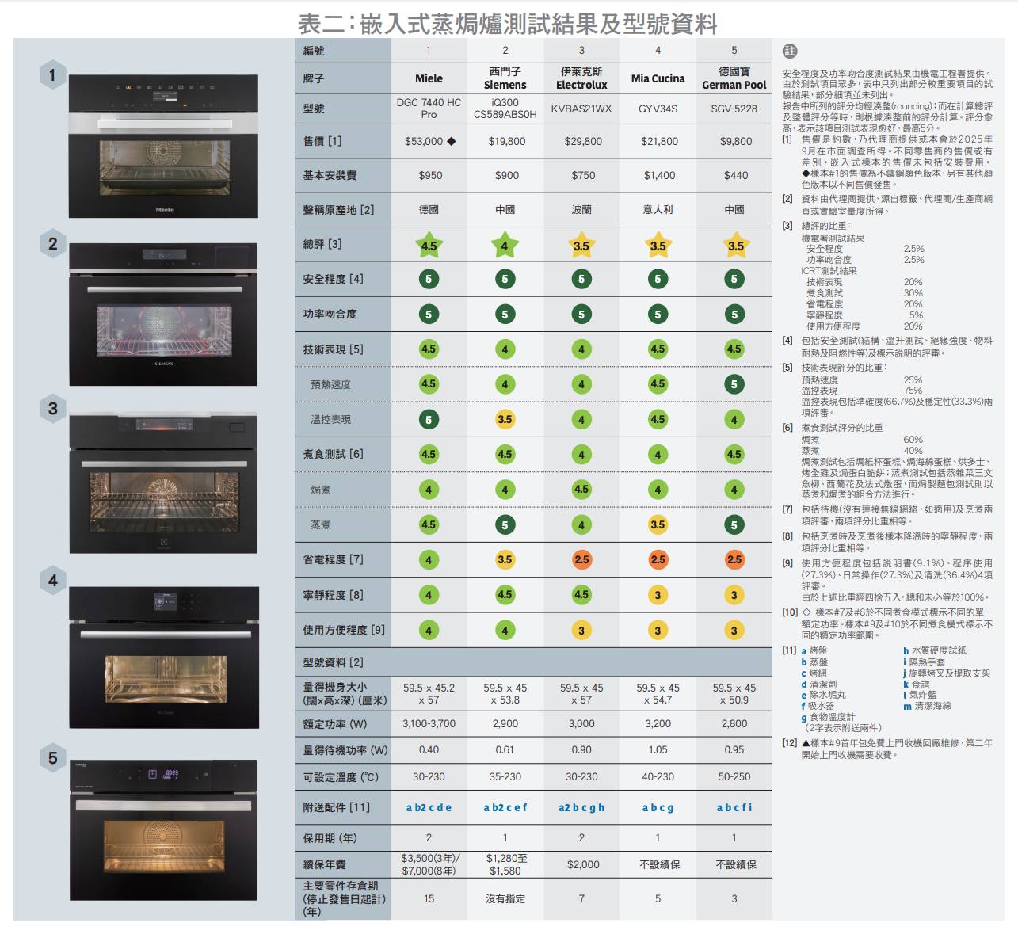Click the KVBAS21WX model number cell
Viewport: 1018px width, 938px height.
coord(581,109)
